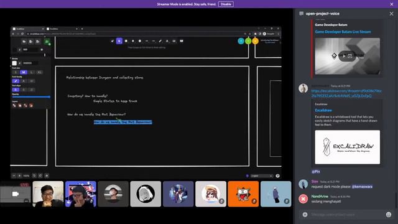Choose font size XL
Image resolution: width=398 pixels, height=224 pixels.
coord(39,72)
